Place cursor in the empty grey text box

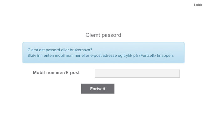(x=137, y=74)
